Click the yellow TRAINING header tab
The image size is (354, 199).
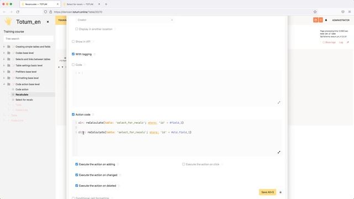[x=61, y=20]
